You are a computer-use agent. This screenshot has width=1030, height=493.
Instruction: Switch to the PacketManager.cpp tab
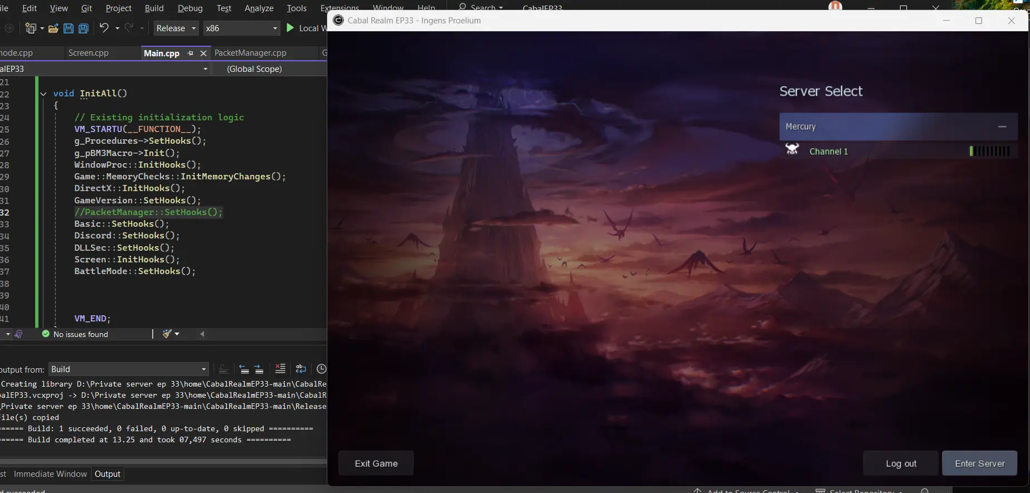point(250,53)
